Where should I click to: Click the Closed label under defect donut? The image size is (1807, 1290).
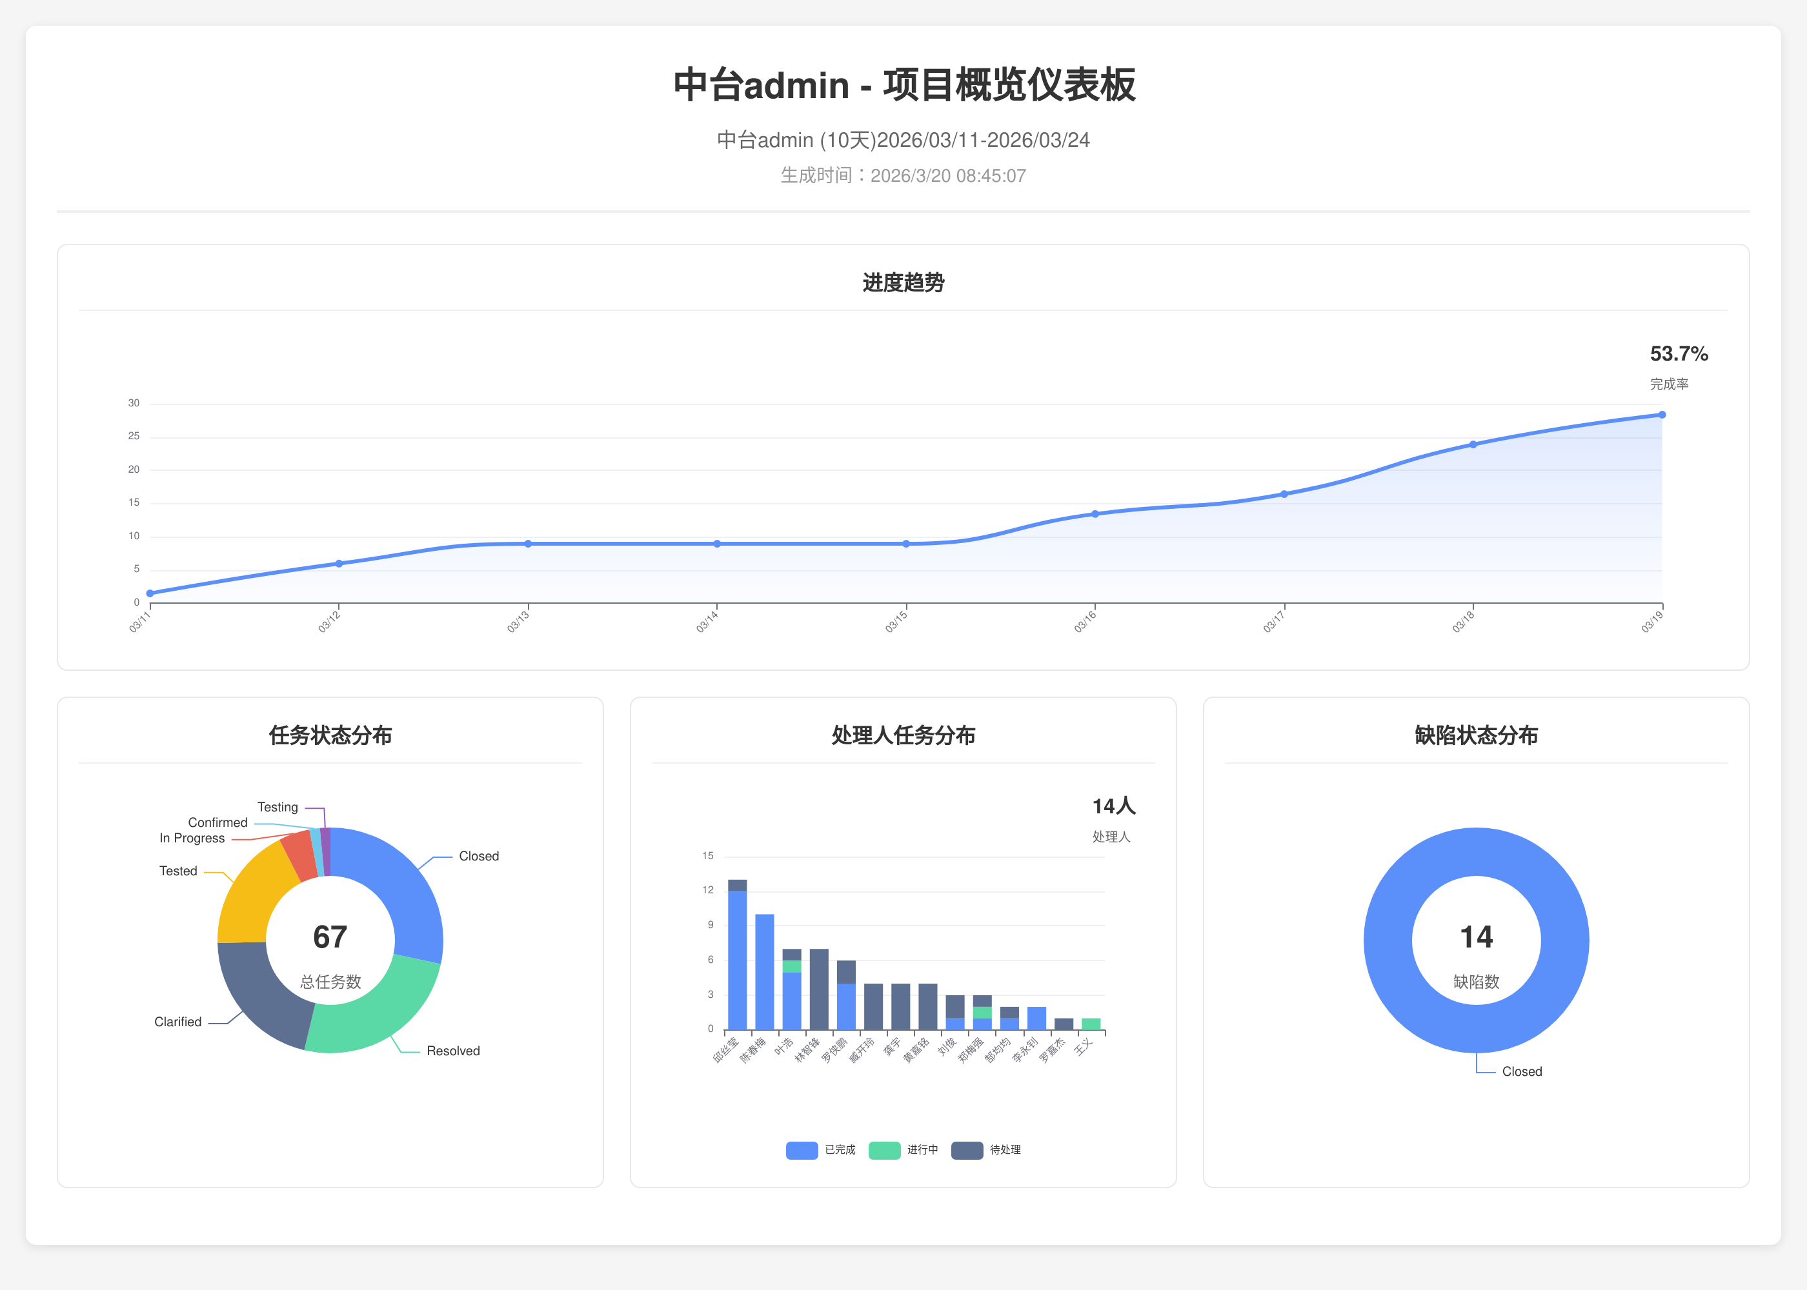(x=1521, y=1071)
